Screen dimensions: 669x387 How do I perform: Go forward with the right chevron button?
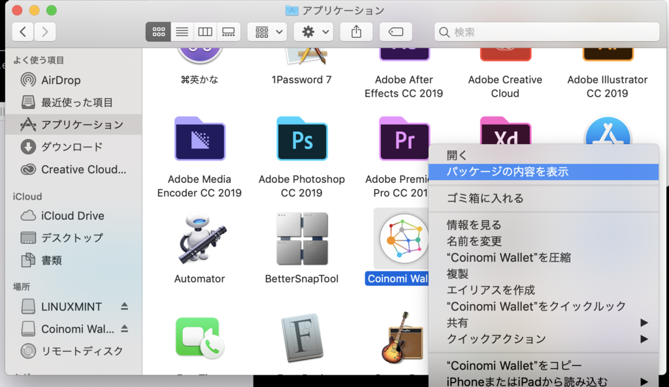click(45, 32)
